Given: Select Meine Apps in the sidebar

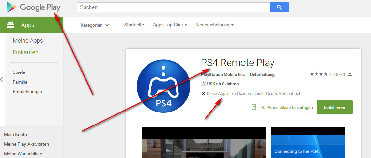Looking at the screenshot, I should pyautogui.click(x=28, y=41).
